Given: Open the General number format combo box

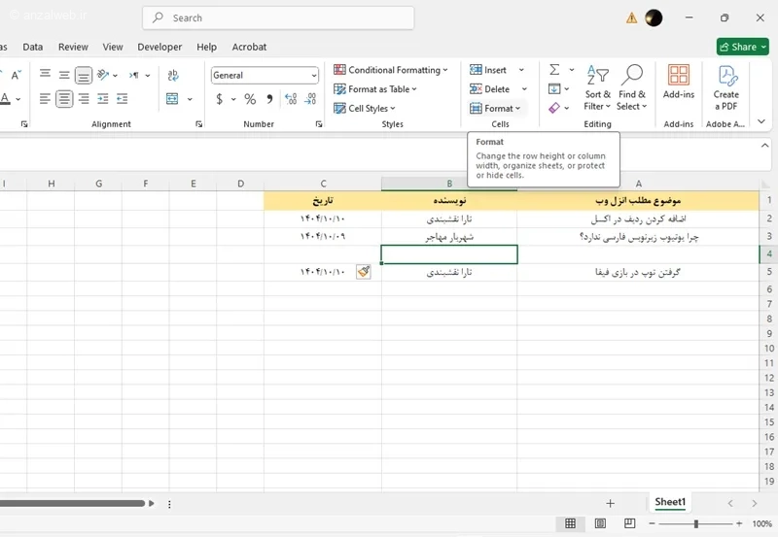Looking at the screenshot, I should coord(265,76).
